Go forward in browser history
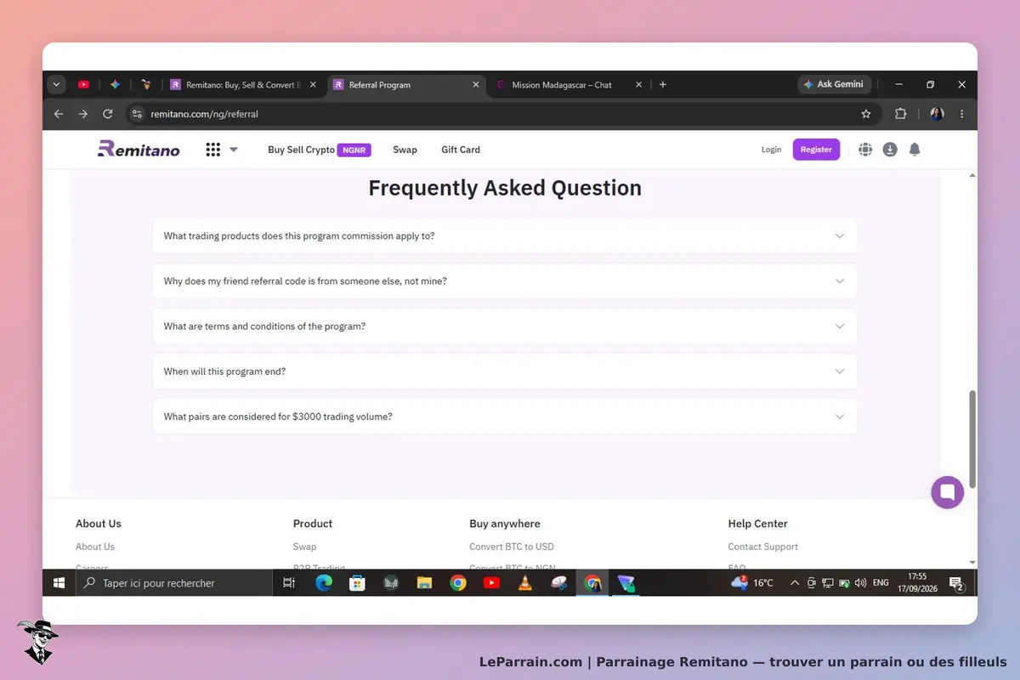 pyautogui.click(x=83, y=114)
